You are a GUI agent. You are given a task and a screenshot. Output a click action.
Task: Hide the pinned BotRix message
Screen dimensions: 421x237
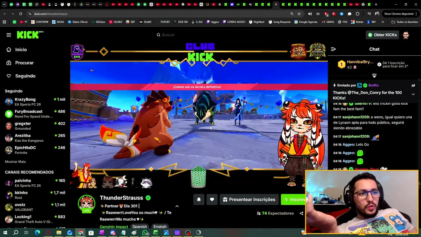413,86
